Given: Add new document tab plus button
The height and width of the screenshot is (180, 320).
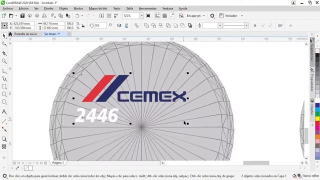Looking at the screenshot, I should 69,34.
